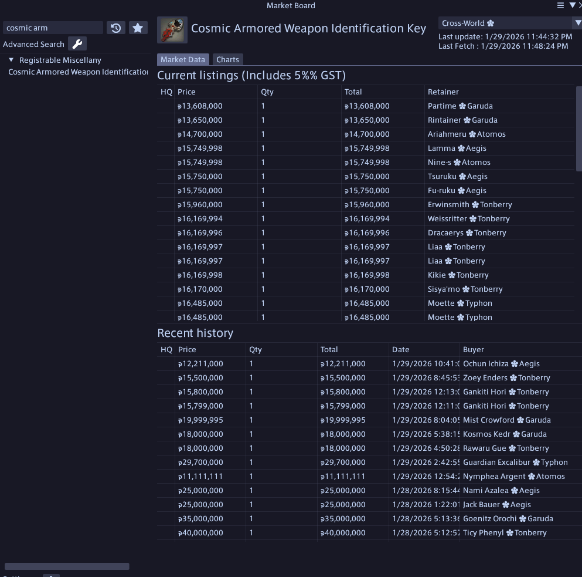Click the Cosmic Armored Weapon Identification Key item icon
The height and width of the screenshot is (577, 582).
click(172, 30)
